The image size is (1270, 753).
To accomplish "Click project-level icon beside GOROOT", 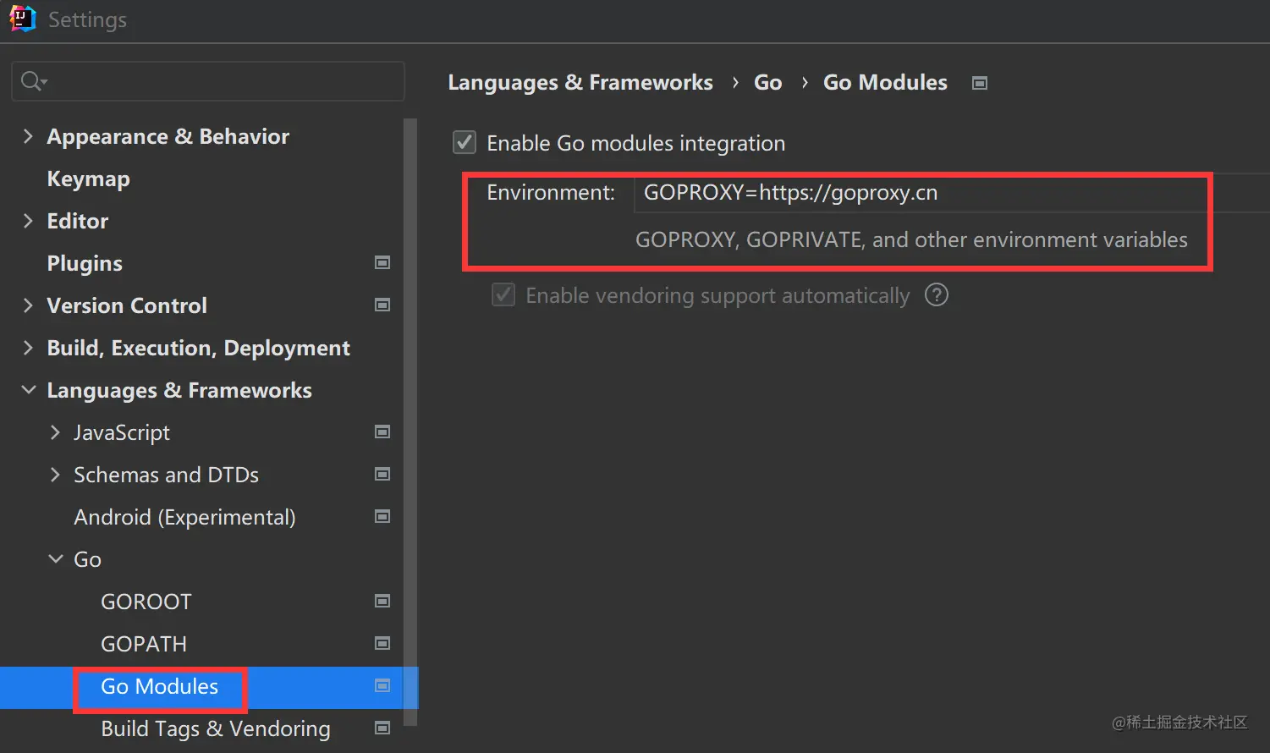I will click(x=382, y=602).
